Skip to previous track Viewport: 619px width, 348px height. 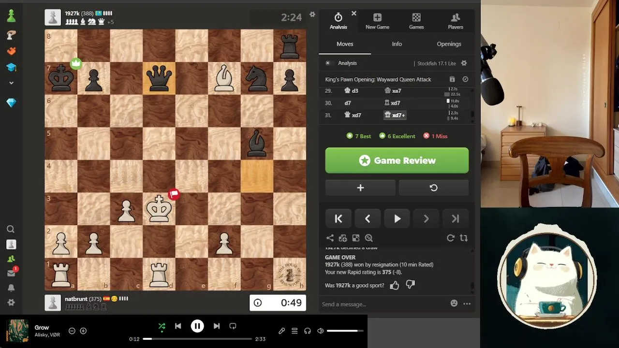click(178, 326)
